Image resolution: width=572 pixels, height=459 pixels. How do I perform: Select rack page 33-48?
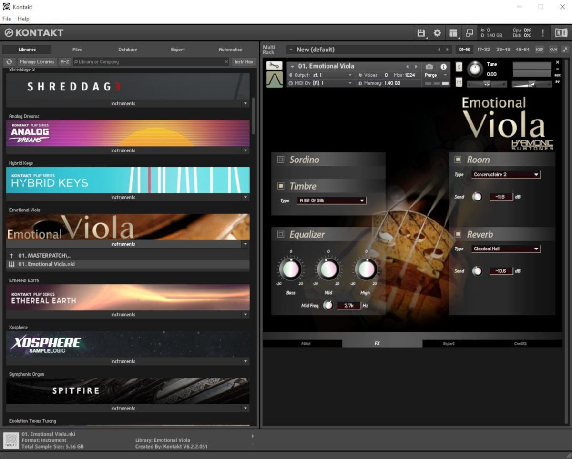[503, 50]
